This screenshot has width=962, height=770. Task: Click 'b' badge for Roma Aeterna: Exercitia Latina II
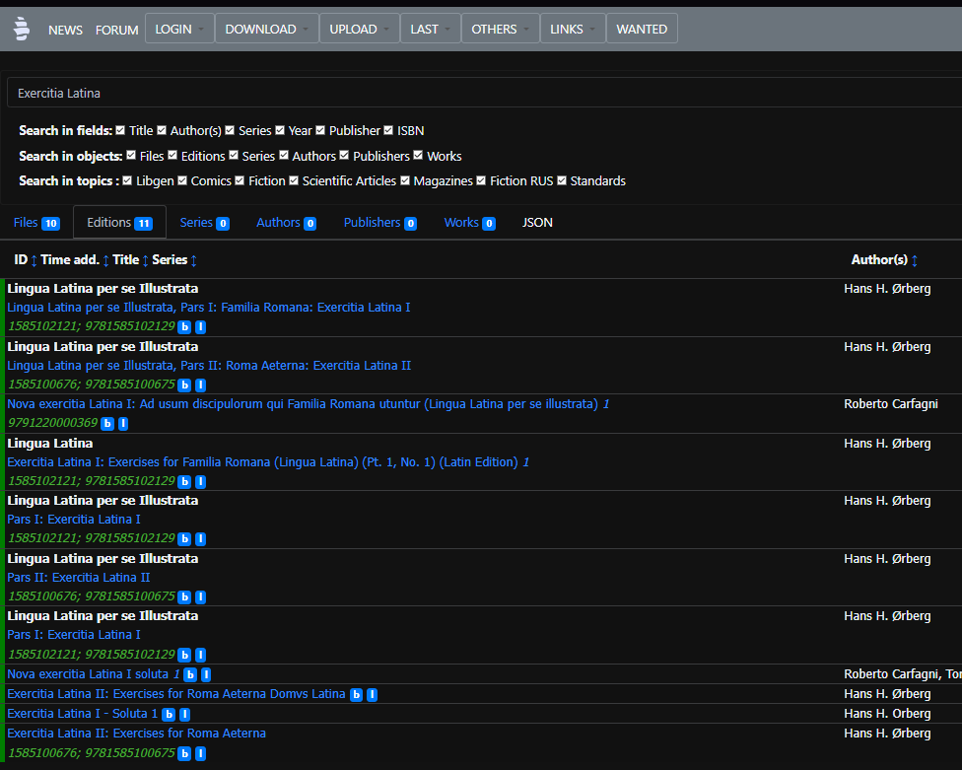[184, 385]
